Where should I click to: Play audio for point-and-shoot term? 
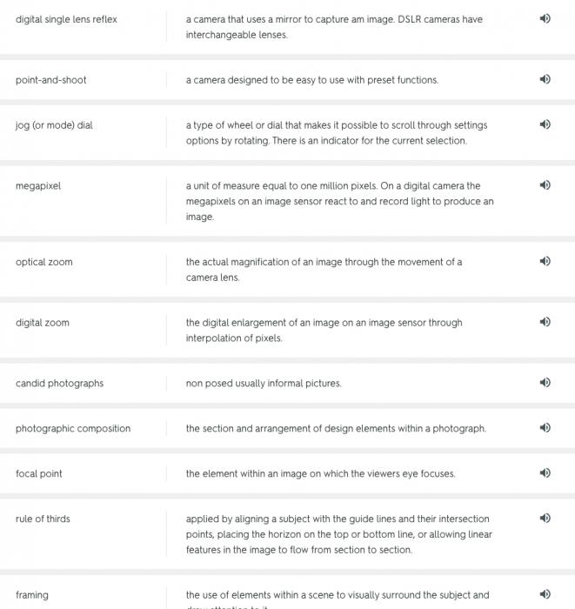click(545, 80)
